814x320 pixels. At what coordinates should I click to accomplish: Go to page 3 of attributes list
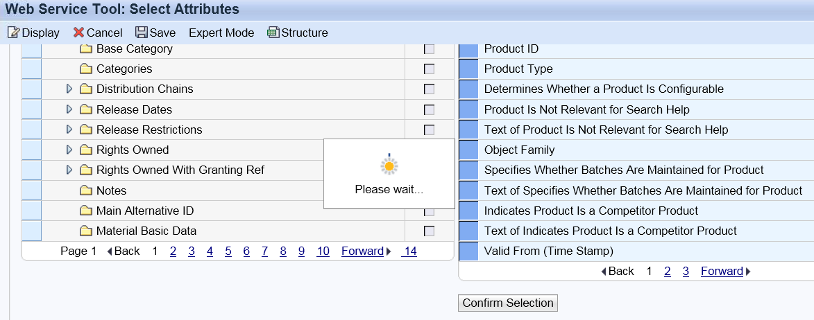686,272
